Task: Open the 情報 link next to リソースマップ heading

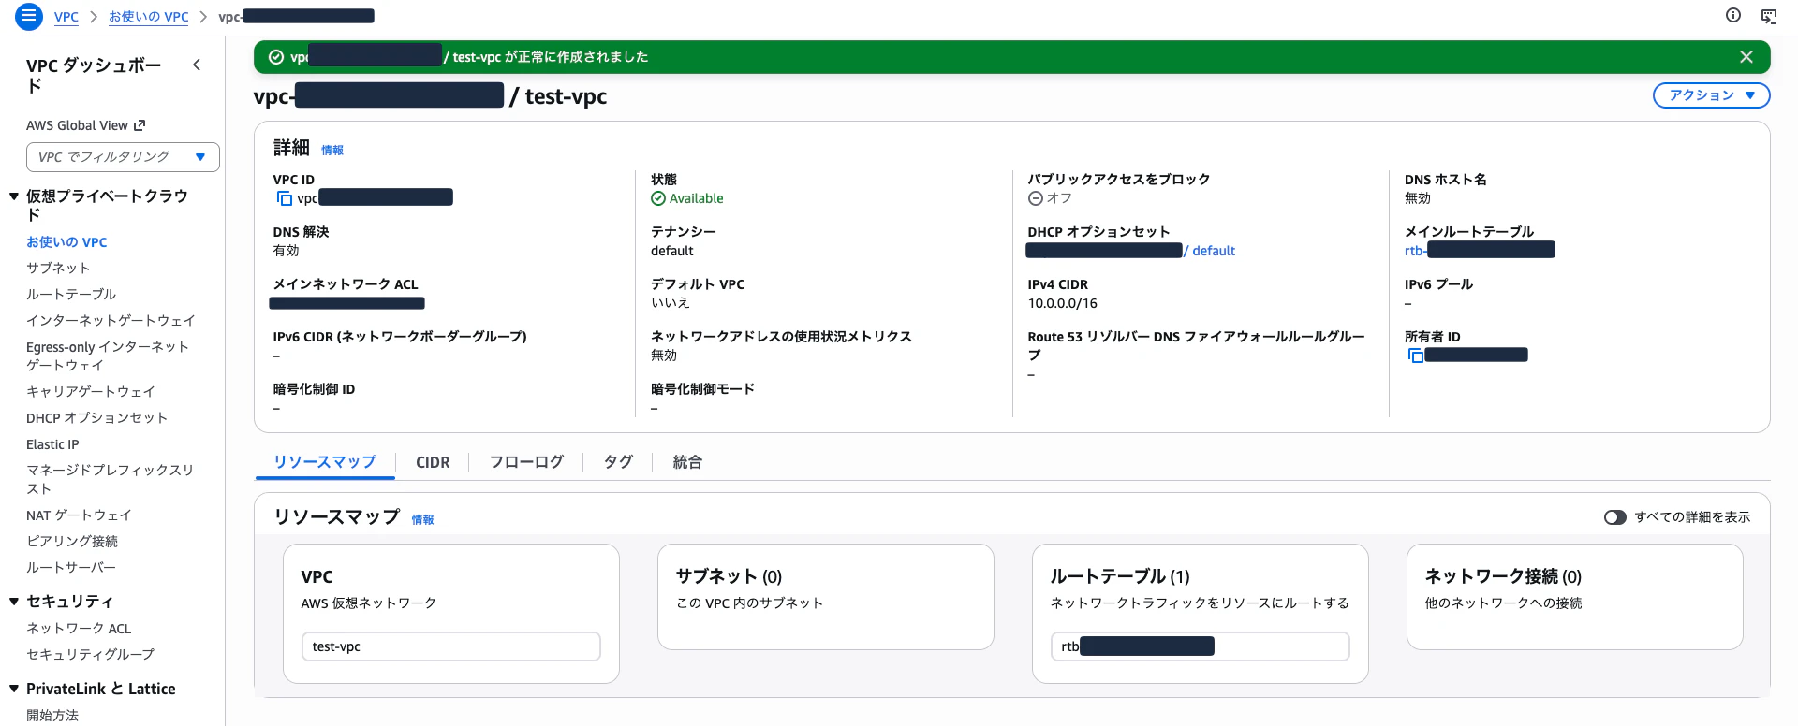Action: click(422, 519)
